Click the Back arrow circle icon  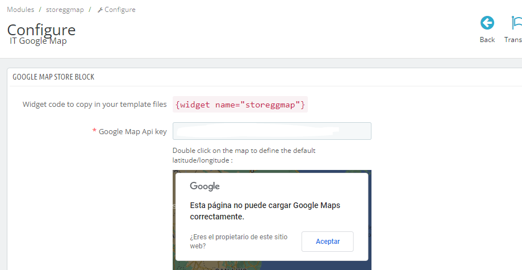487,23
